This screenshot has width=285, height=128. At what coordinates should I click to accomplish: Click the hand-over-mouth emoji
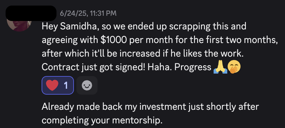coord(234,67)
